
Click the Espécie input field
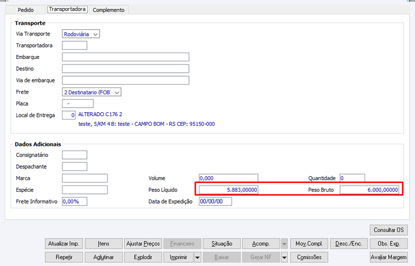(85, 190)
